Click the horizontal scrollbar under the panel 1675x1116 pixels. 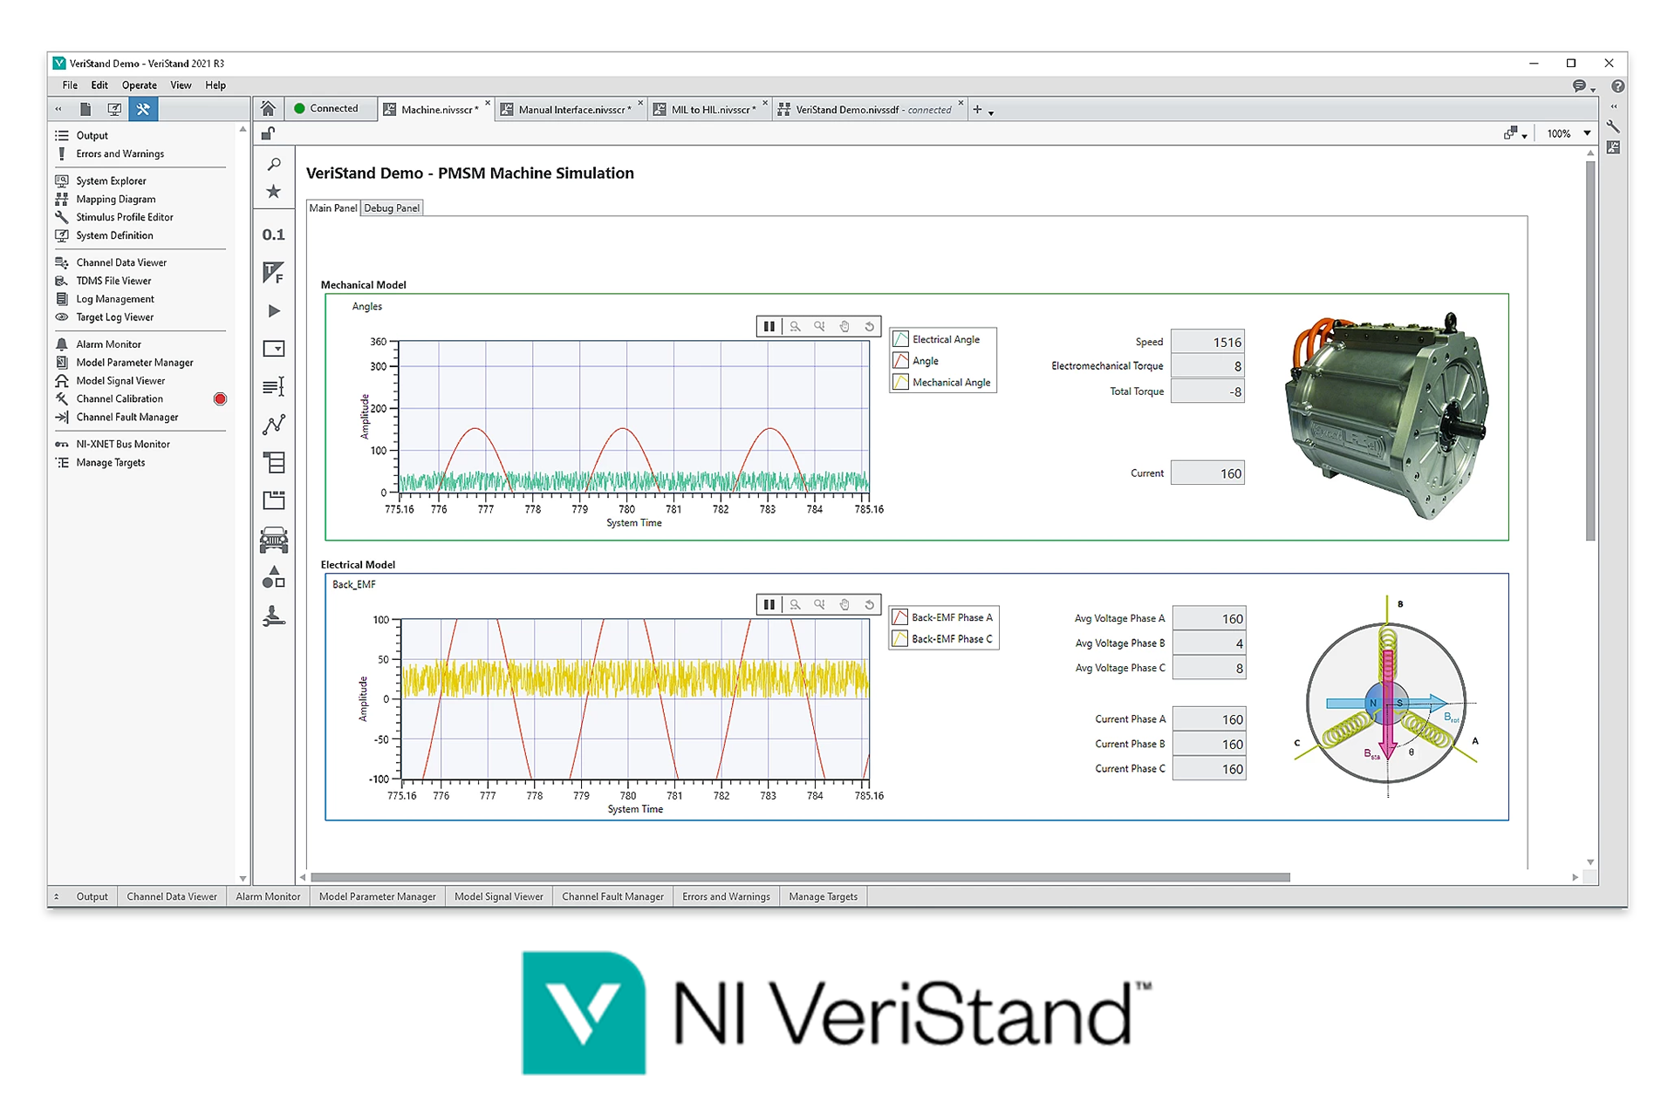[x=800, y=877]
